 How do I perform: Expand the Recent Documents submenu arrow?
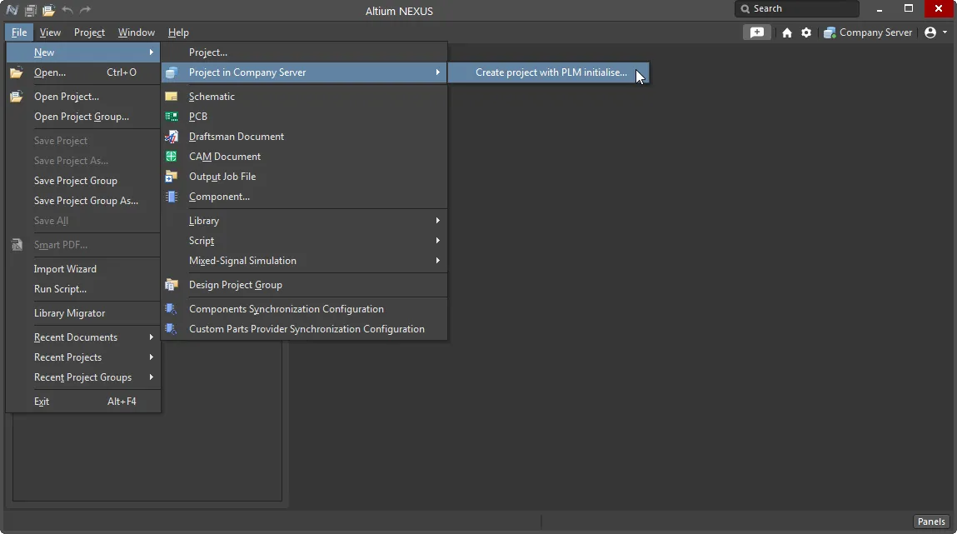151,337
